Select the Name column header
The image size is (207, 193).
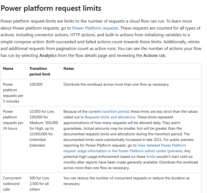coord(8,68)
